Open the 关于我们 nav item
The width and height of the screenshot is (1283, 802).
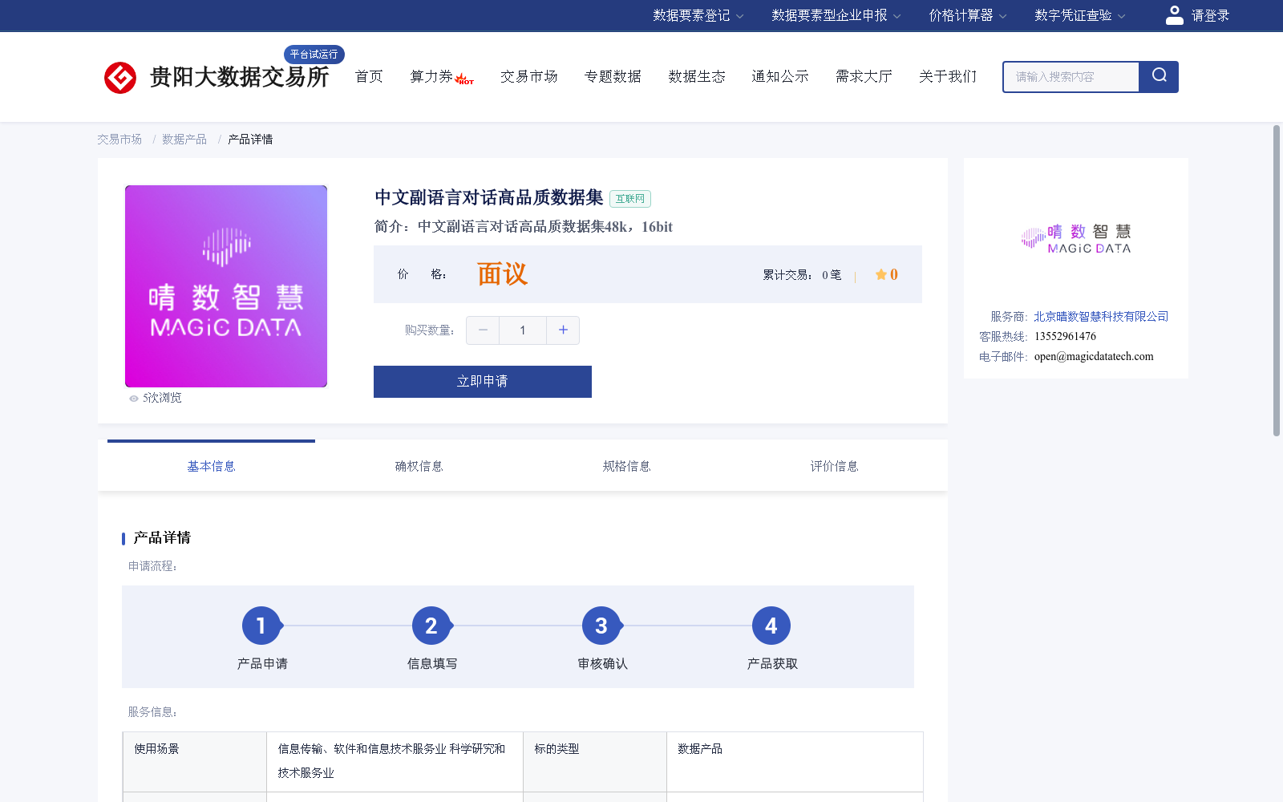(x=948, y=76)
